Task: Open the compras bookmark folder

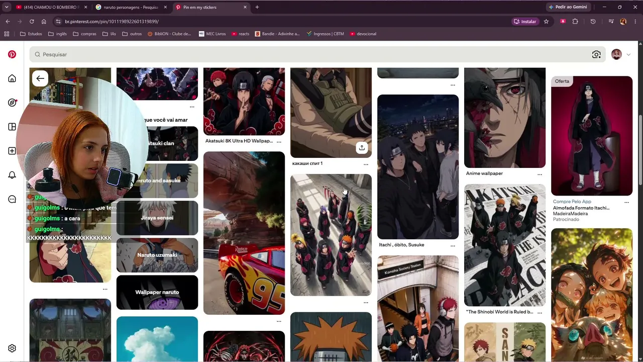Action: [84, 34]
